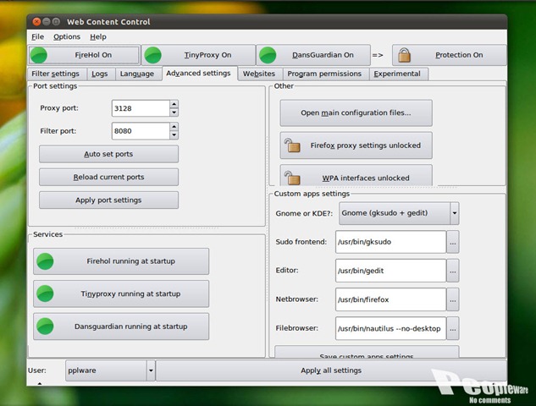The height and width of the screenshot is (406, 536).
Task: Toggle Firehol running at startup
Action: pos(121,261)
